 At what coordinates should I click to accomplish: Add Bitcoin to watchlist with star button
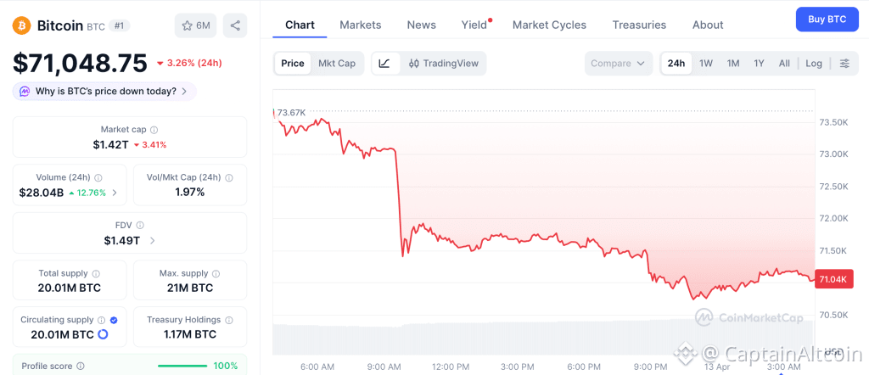tap(195, 25)
